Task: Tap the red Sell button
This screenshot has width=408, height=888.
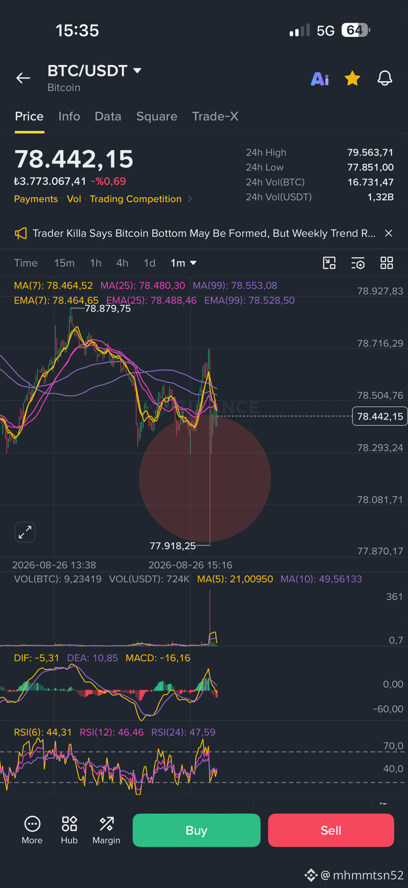Action: pos(331,830)
